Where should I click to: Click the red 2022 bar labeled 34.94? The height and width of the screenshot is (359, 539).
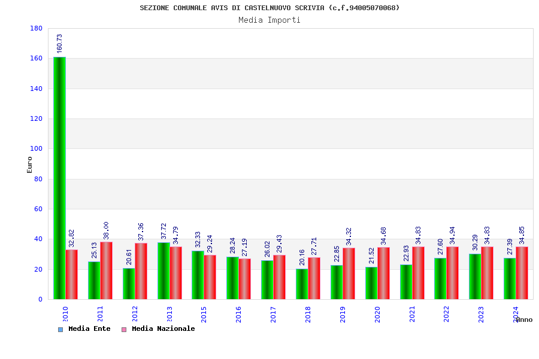pos(452,273)
